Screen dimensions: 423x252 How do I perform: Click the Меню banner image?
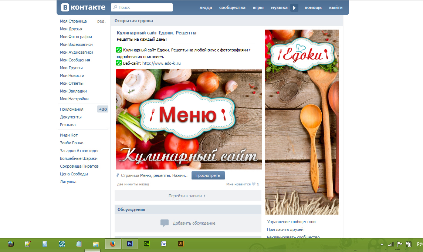click(x=189, y=119)
